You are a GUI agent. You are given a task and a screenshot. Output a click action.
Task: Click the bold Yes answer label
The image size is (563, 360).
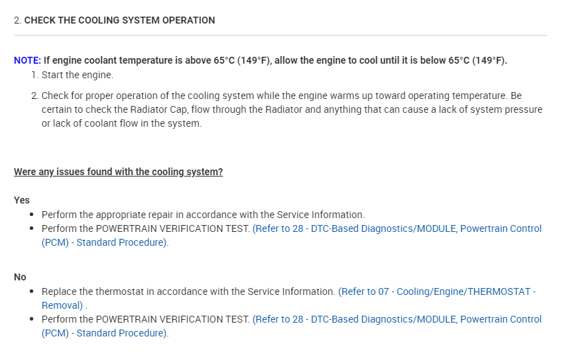point(21,200)
